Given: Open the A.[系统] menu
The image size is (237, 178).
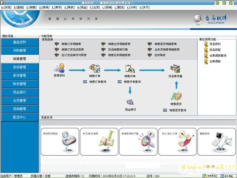Looking at the screenshot, I should click(6, 8).
